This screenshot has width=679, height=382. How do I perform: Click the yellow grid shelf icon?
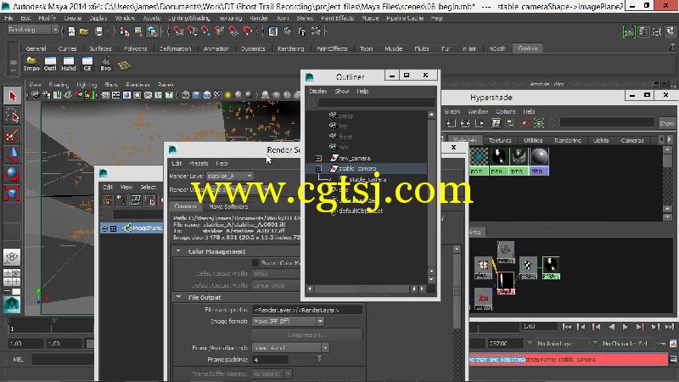point(124,65)
